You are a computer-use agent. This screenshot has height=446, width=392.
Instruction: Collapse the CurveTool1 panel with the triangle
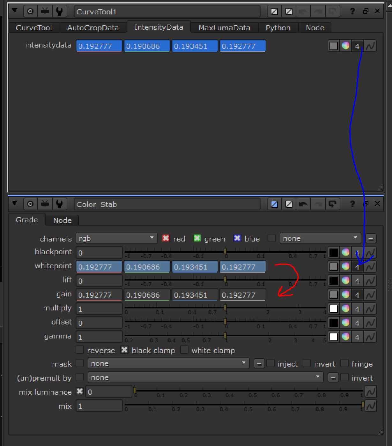pos(15,11)
